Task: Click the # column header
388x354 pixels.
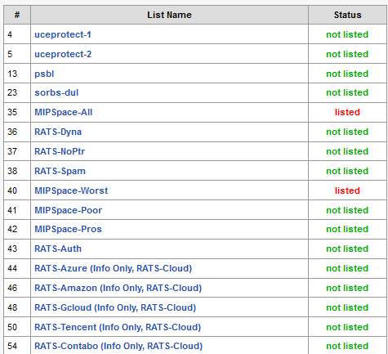Action: tap(17, 15)
